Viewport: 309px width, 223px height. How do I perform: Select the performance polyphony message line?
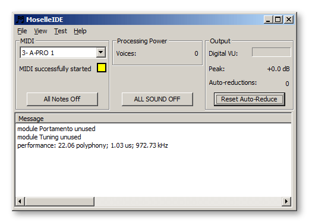tap(93, 145)
